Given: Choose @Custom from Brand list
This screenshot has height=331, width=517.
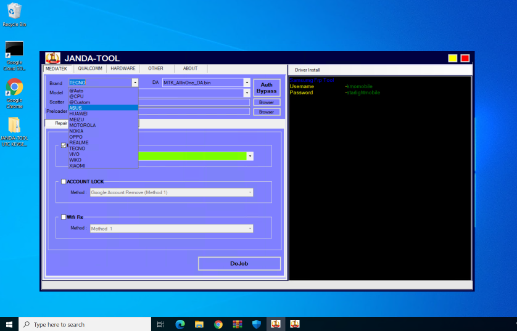Looking at the screenshot, I should (103, 102).
